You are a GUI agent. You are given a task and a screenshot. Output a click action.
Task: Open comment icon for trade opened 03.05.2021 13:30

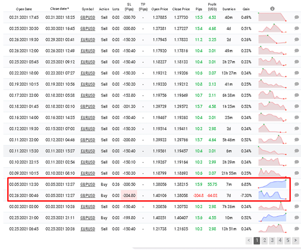coord(296,184)
